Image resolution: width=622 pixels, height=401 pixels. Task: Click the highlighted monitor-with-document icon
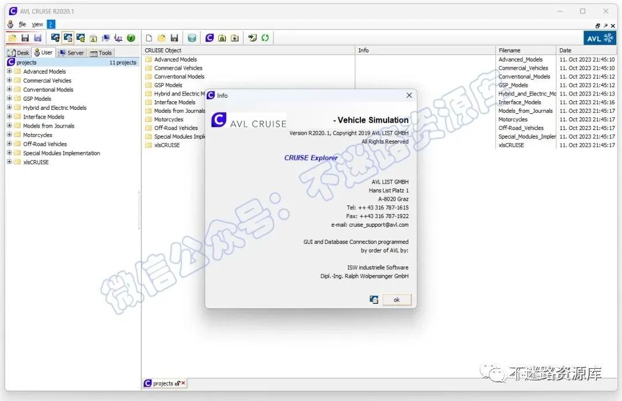point(68,38)
